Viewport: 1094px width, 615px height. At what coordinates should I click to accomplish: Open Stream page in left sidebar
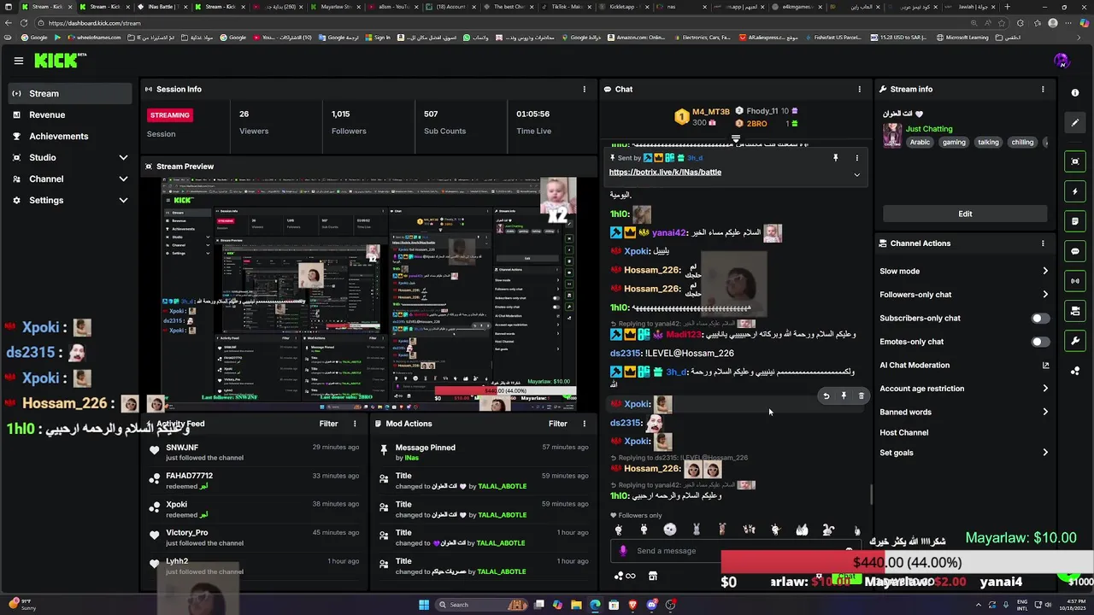68,94
